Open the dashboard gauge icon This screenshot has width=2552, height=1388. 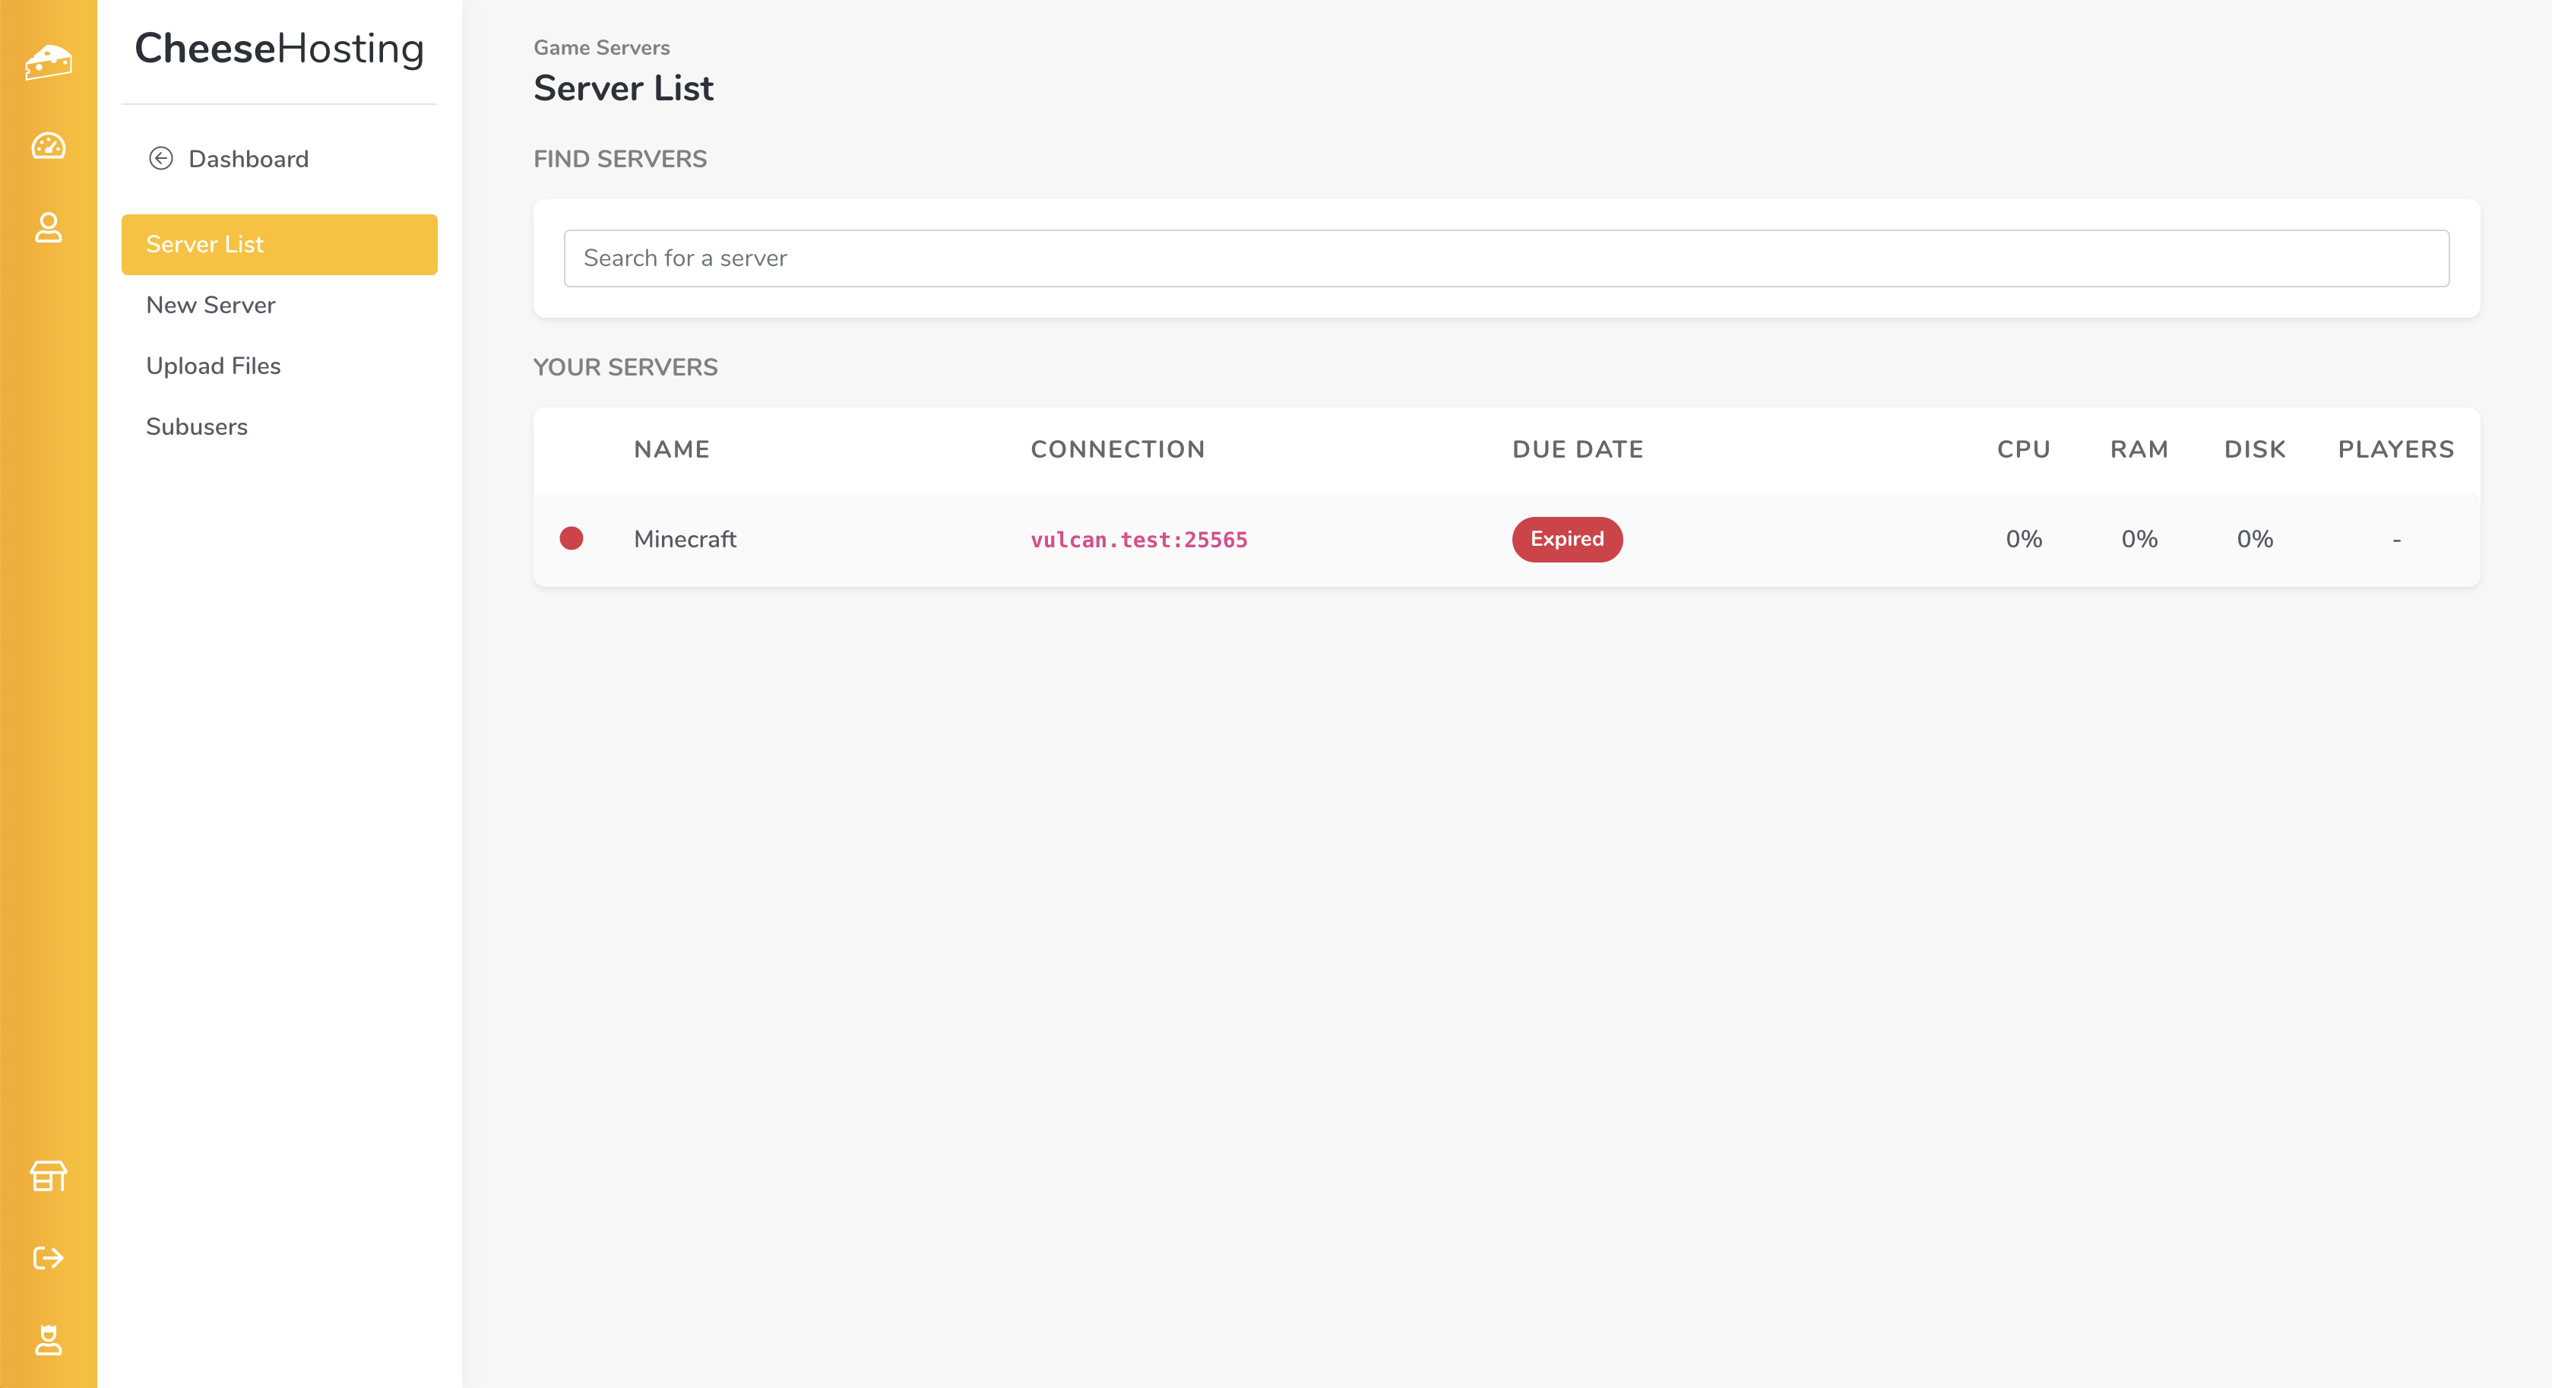pos(48,147)
